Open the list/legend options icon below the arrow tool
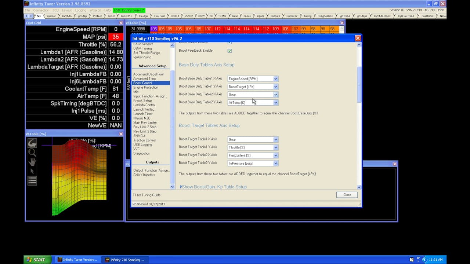Image resolution: width=470 pixels, height=264 pixels. pos(32,180)
